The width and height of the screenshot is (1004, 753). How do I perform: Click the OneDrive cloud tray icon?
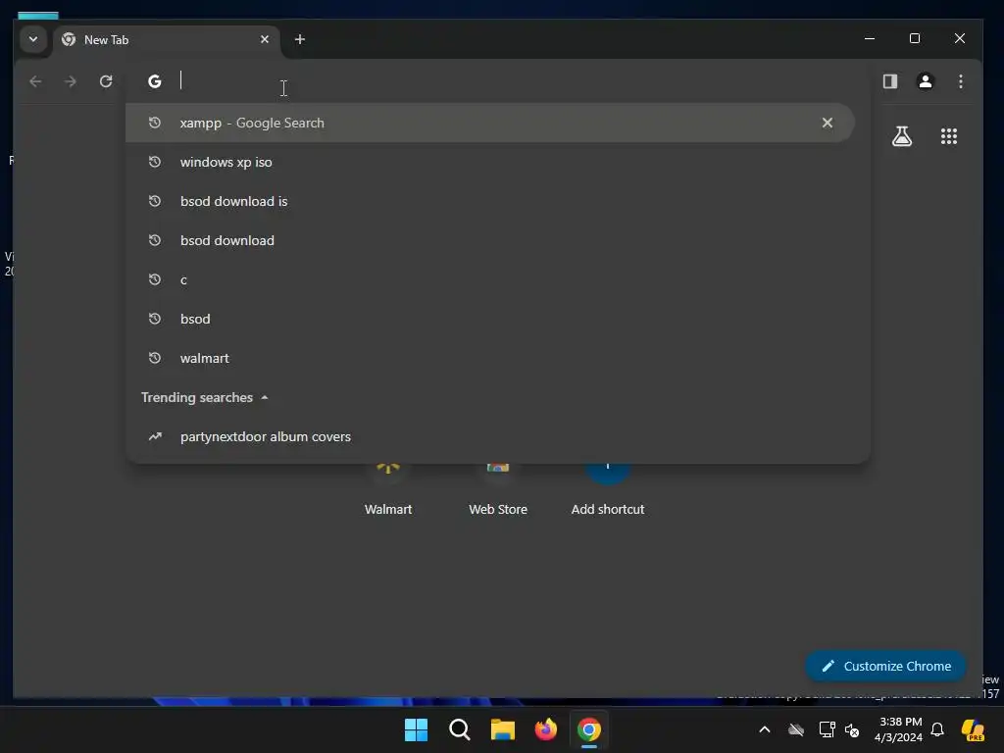tap(796, 729)
